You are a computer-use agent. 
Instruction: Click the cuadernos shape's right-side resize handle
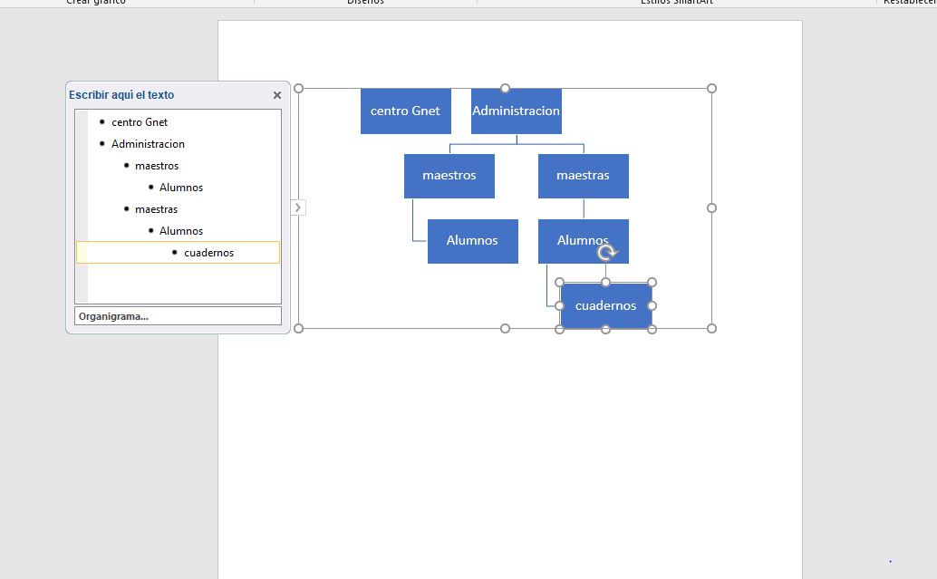[652, 306]
